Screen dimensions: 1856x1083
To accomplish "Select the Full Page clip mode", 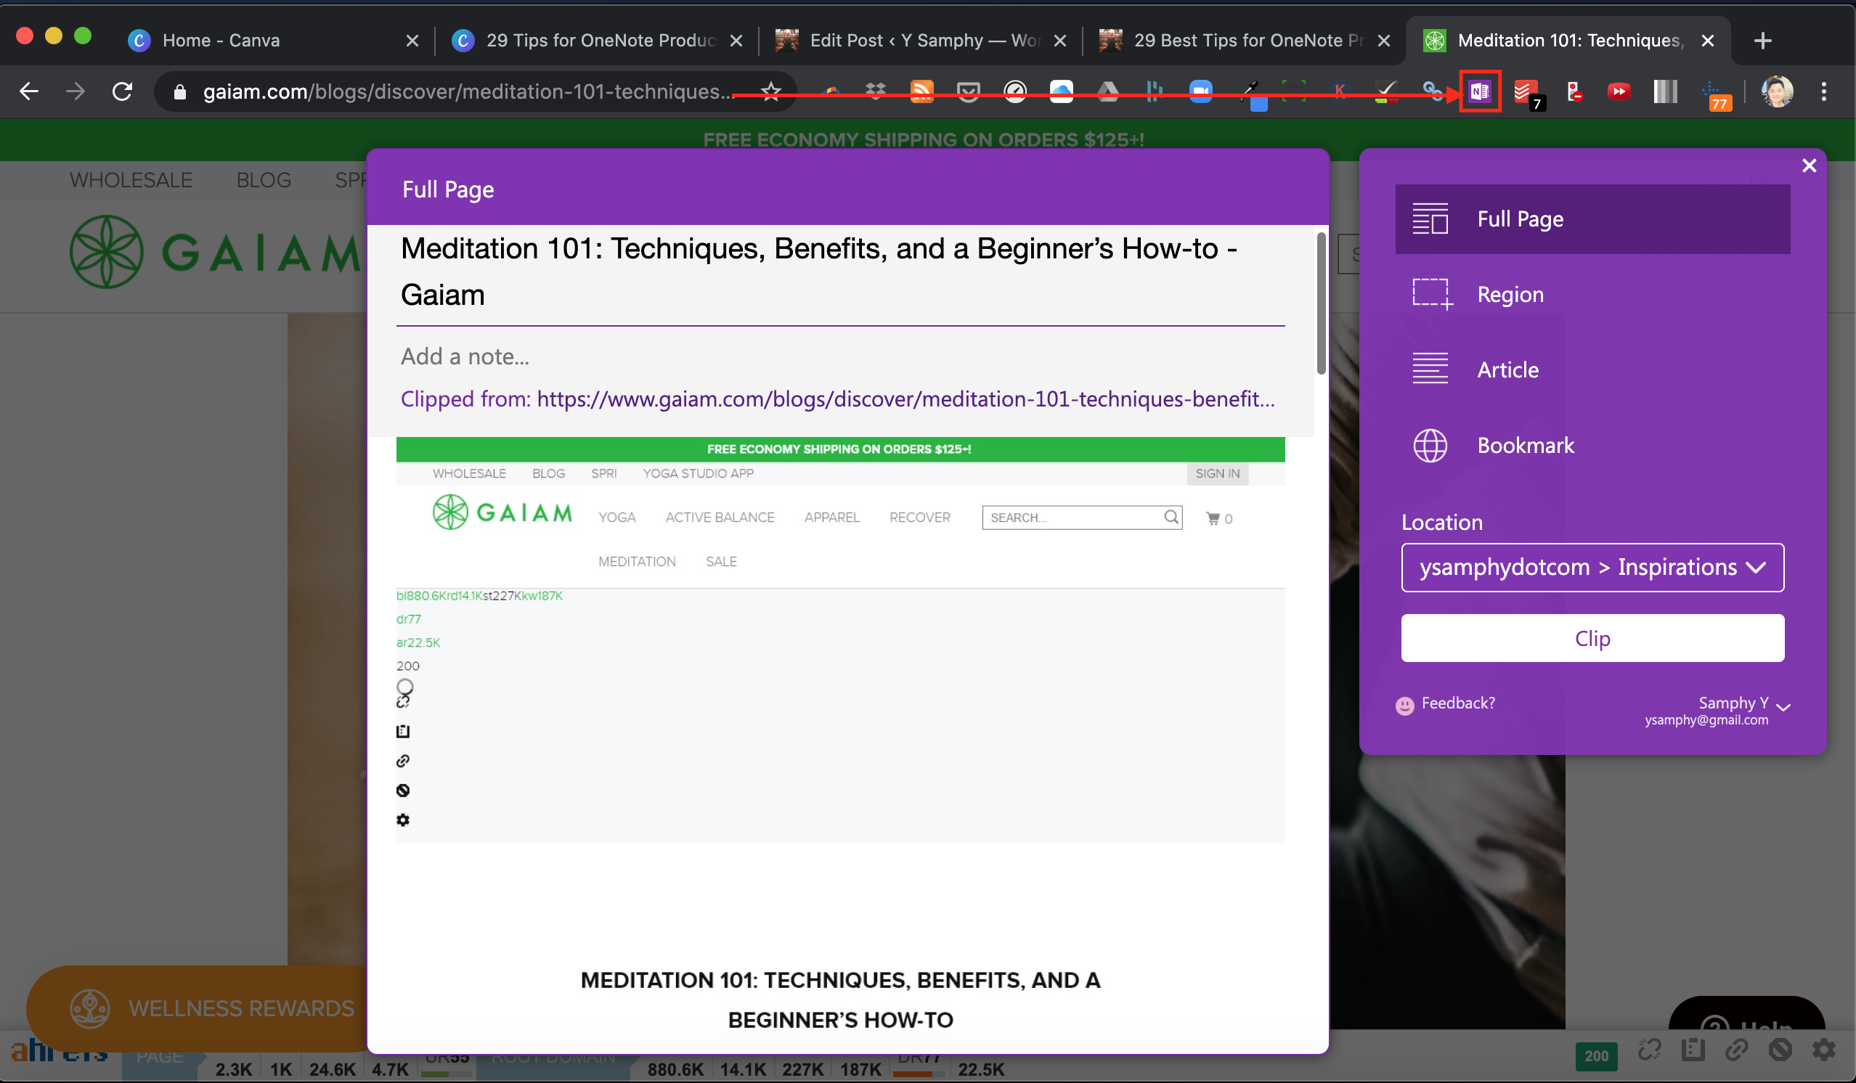I will pos(1592,219).
